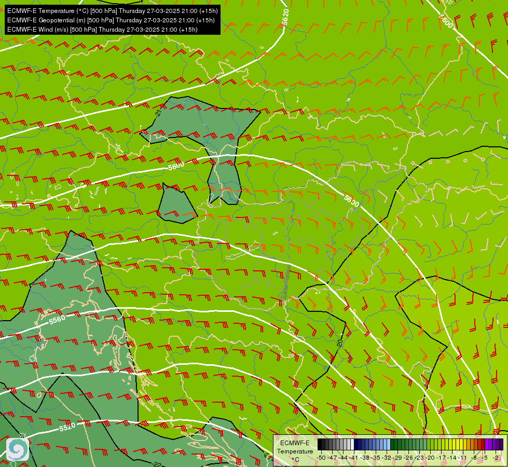Click the -38 tick label in legend
The width and height of the screenshot is (508, 467).
click(365, 458)
